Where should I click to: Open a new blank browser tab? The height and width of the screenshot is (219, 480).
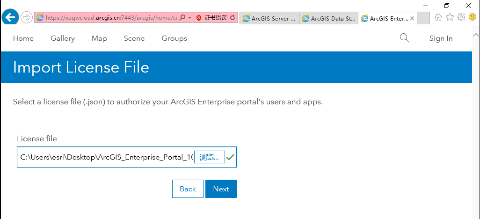point(423,18)
